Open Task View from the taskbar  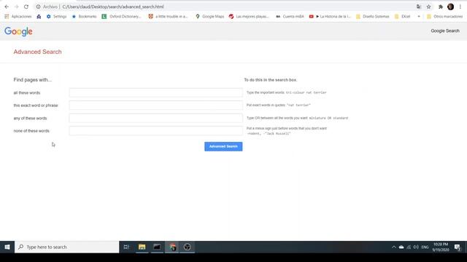(x=126, y=247)
